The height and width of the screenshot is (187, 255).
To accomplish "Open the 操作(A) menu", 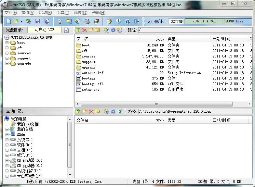I will coord(28,13).
